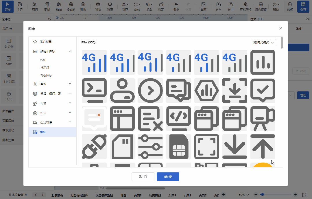Image resolution: width=312 pixels, height=199 pixels.
Task: Open the 对齐 align toolbar dropdown
Action: click(125, 6)
